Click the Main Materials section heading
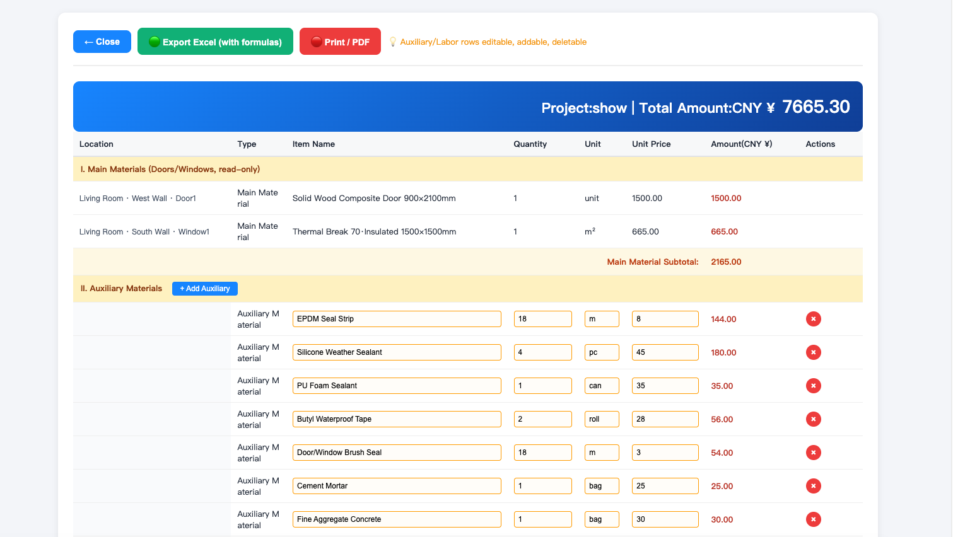The width and height of the screenshot is (953, 537). pyautogui.click(x=170, y=170)
